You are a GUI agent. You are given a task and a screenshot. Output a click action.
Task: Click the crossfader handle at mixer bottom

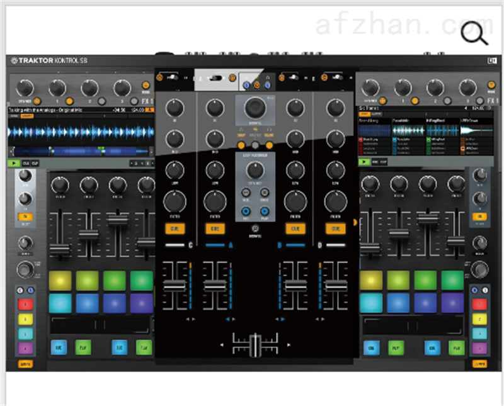(255, 346)
